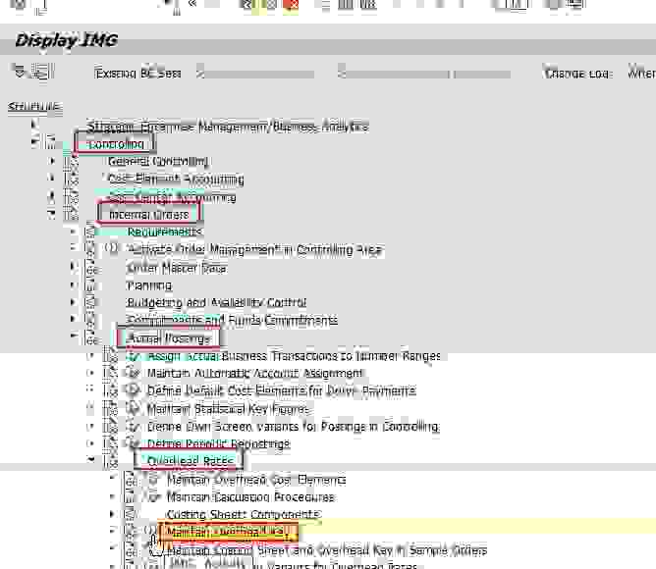This screenshot has height=569, width=656.
Task: Expand the Order Master Data node
Action: coord(73,268)
